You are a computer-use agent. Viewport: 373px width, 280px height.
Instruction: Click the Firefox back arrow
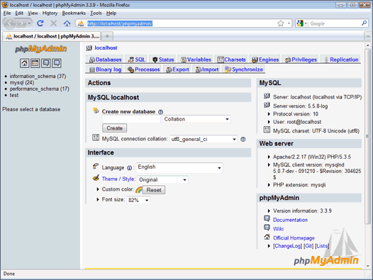coord(9,23)
